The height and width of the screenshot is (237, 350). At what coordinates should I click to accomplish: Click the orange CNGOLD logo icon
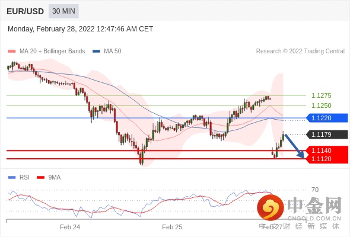click(271, 207)
